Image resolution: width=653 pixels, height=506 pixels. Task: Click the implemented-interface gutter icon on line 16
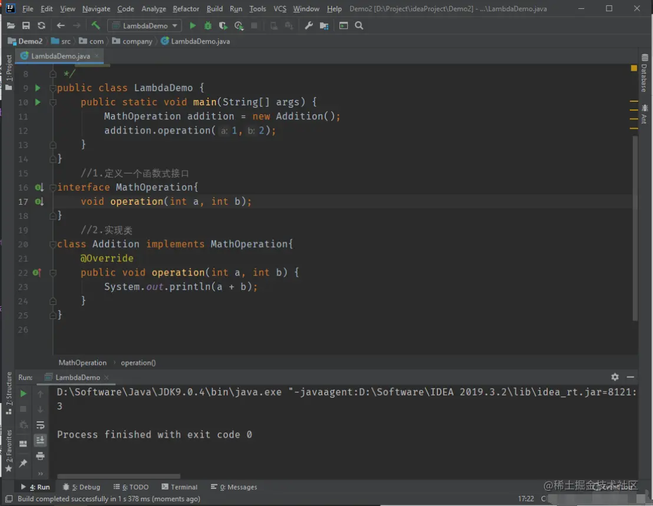39,188
